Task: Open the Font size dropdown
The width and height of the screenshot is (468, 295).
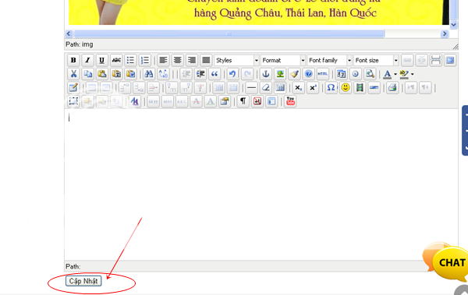Action: click(x=376, y=60)
